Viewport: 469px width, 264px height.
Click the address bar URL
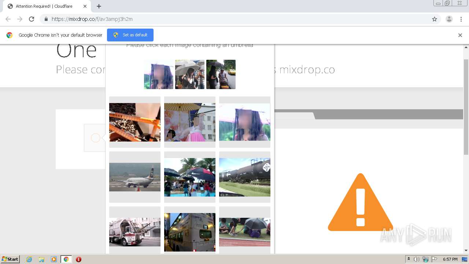tap(92, 19)
